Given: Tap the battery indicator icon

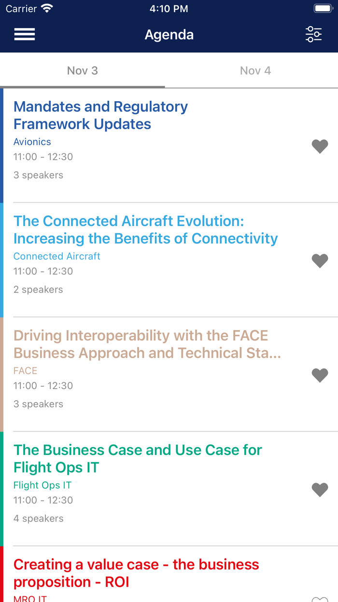Looking at the screenshot, I should [322, 8].
